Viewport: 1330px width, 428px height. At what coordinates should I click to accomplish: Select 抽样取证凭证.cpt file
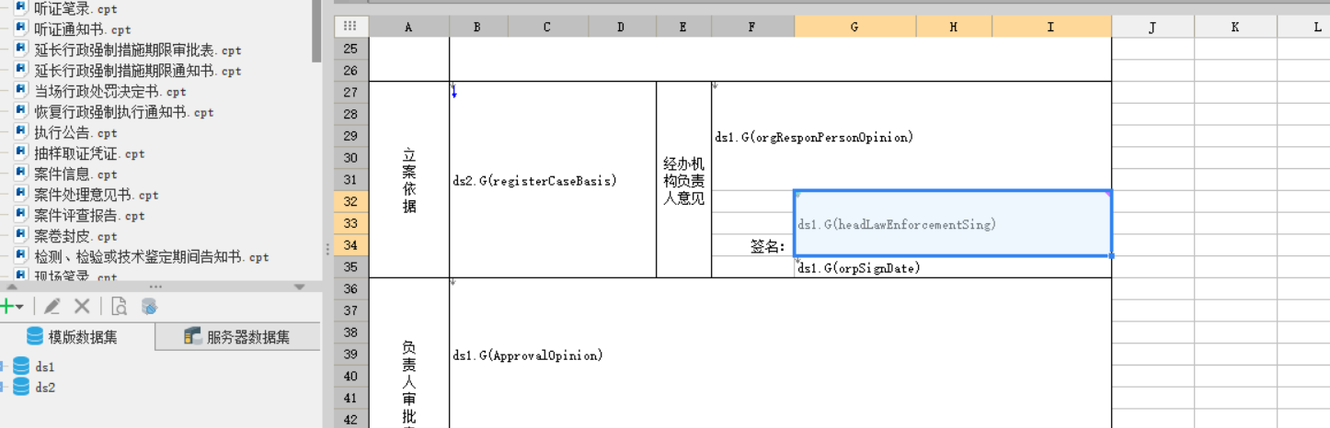coord(89,153)
